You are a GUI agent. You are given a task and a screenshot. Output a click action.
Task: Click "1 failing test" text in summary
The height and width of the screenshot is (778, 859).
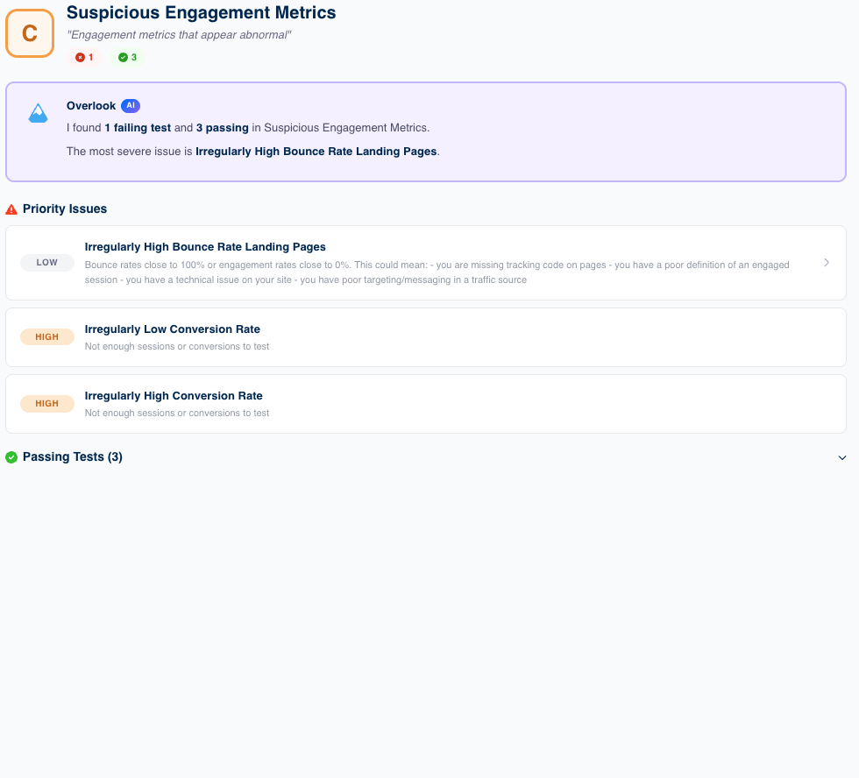138,128
